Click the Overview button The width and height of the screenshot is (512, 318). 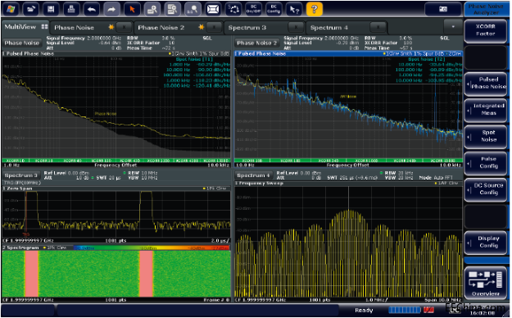486,283
